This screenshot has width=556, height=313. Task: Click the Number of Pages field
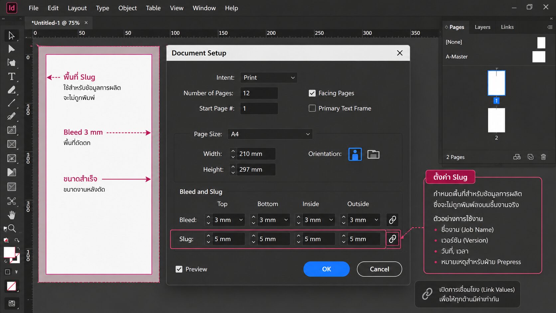(259, 93)
